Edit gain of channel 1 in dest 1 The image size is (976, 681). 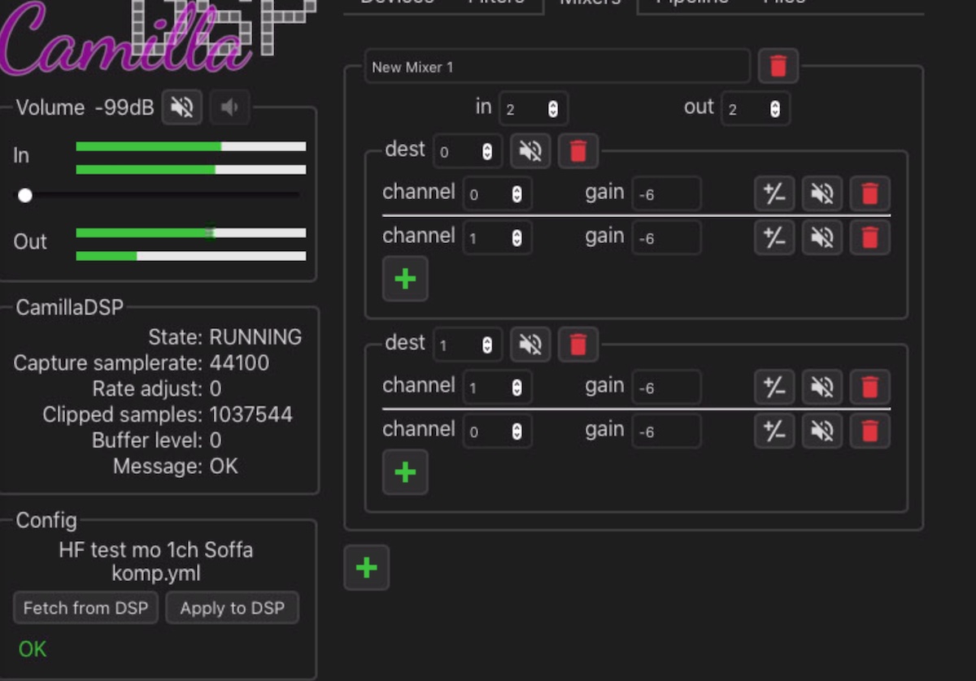(667, 388)
